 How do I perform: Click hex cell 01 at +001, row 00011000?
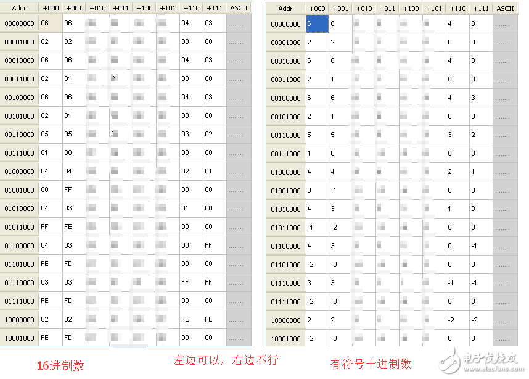pos(74,79)
